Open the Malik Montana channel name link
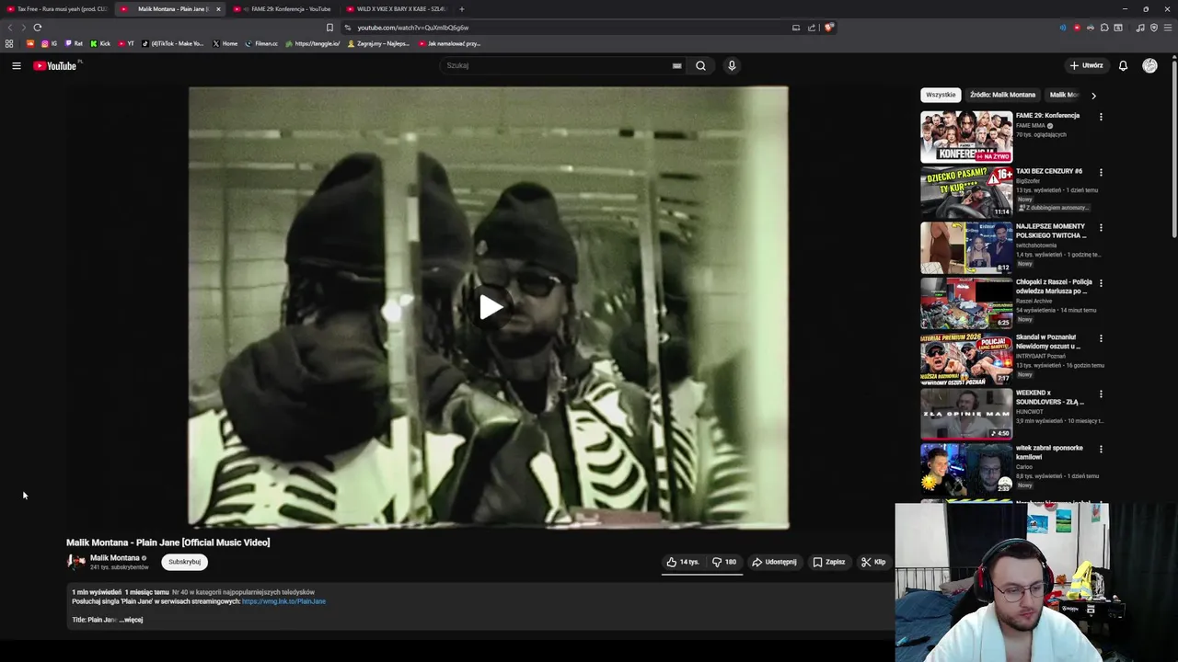Viewport: 1178px width, 662px height. click(115, 557)
